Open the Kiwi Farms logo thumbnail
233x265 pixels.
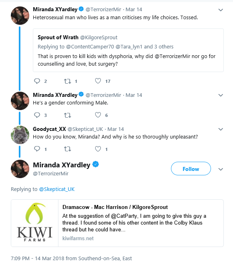(35, 223)
